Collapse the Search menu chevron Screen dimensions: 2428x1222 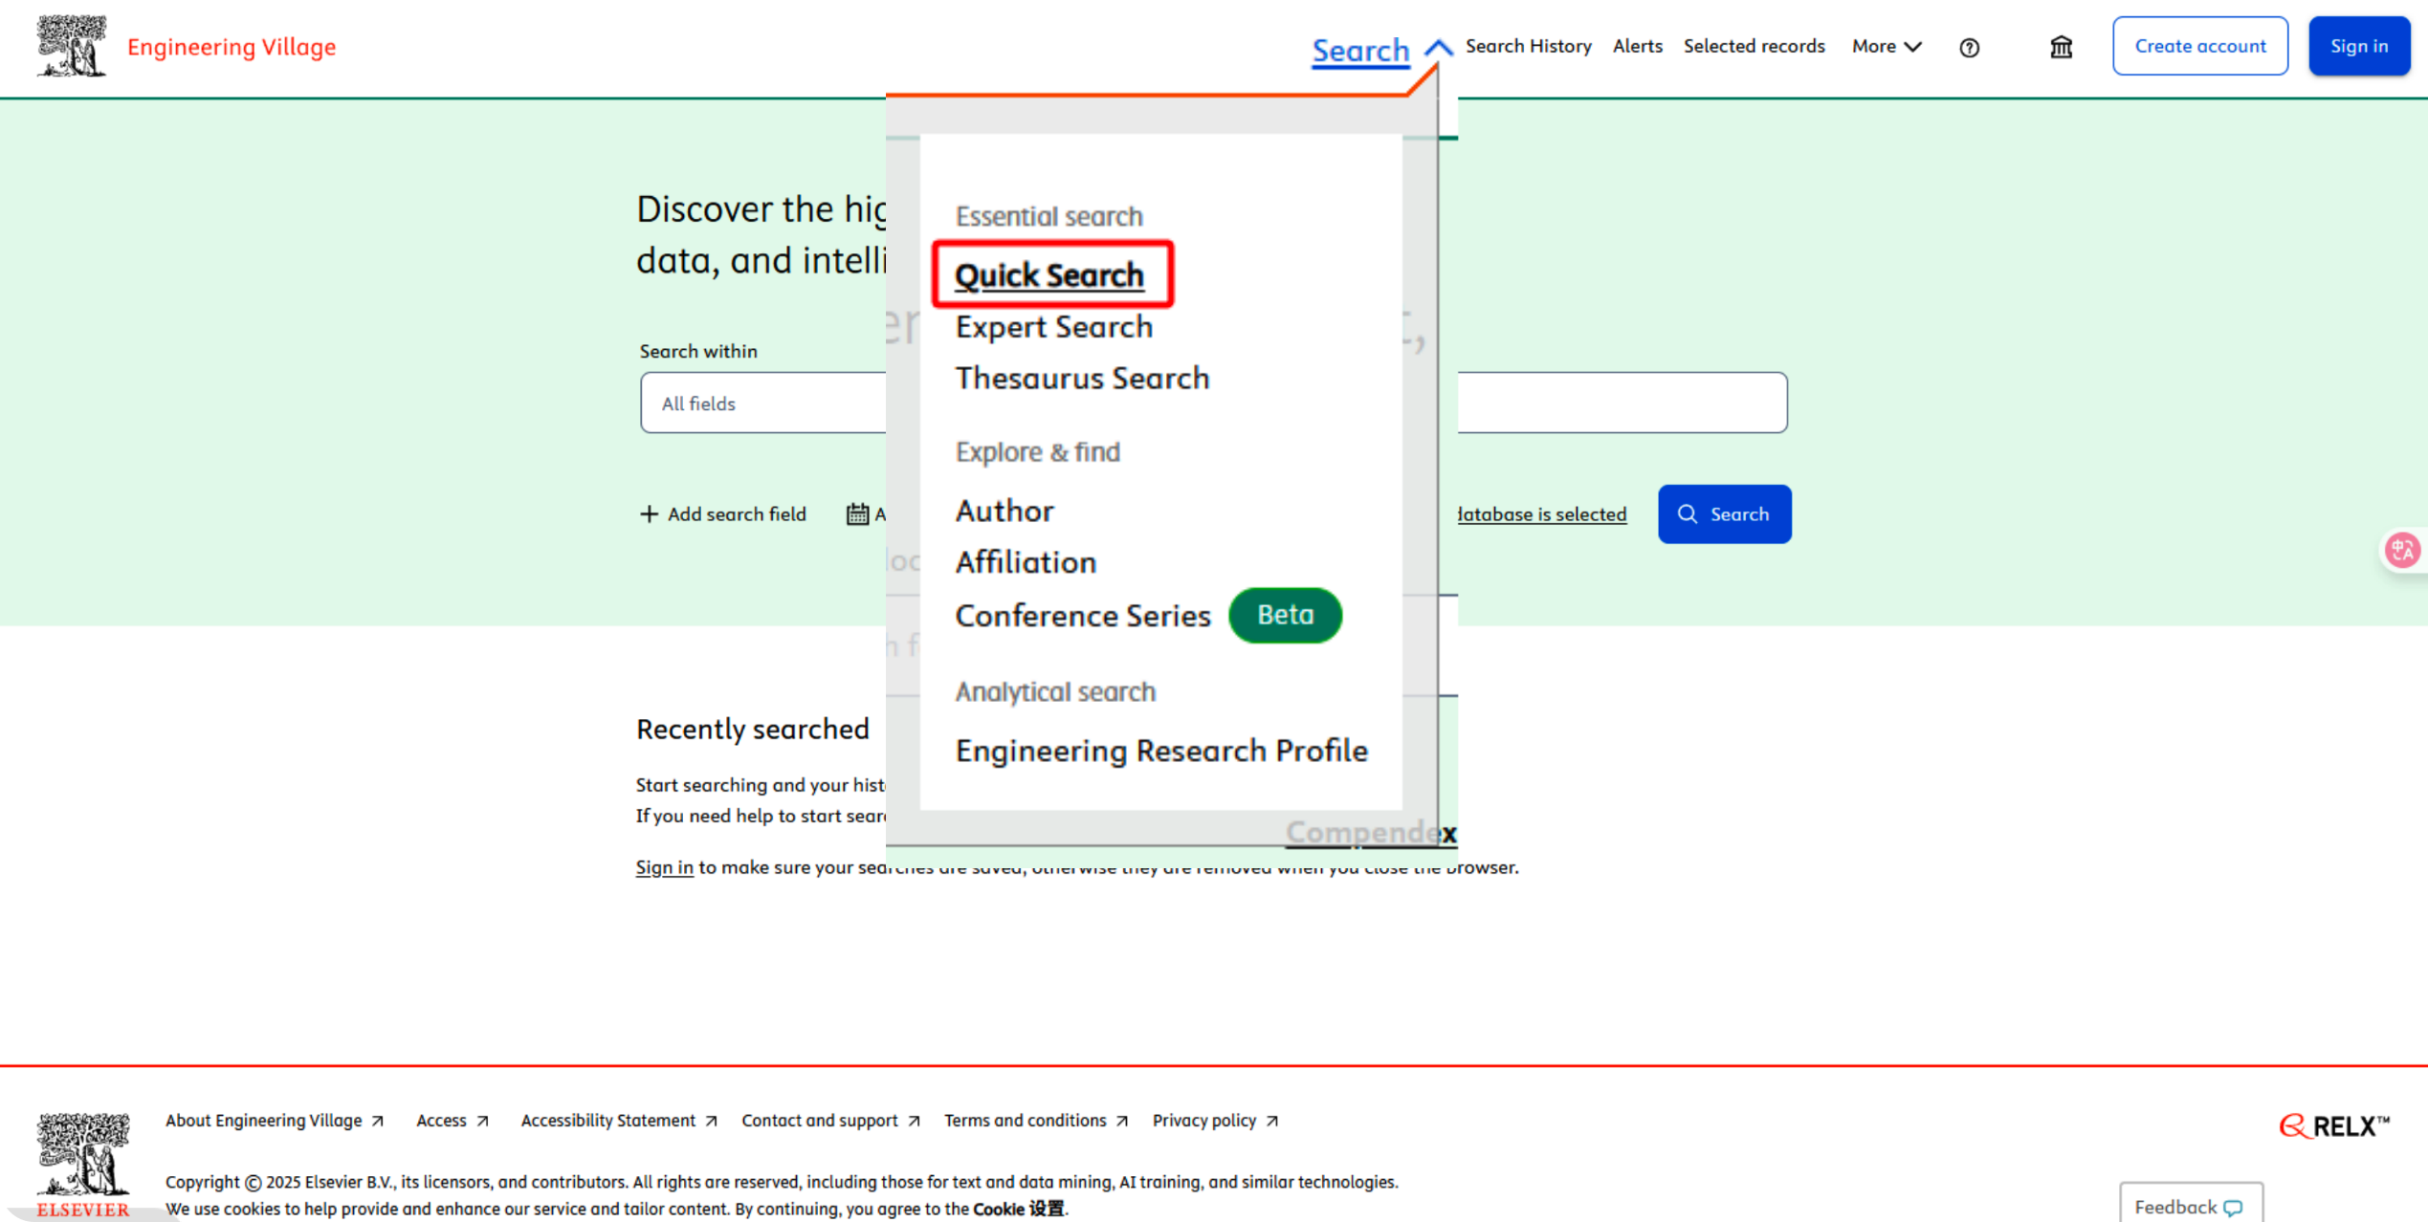[1438, 48]
